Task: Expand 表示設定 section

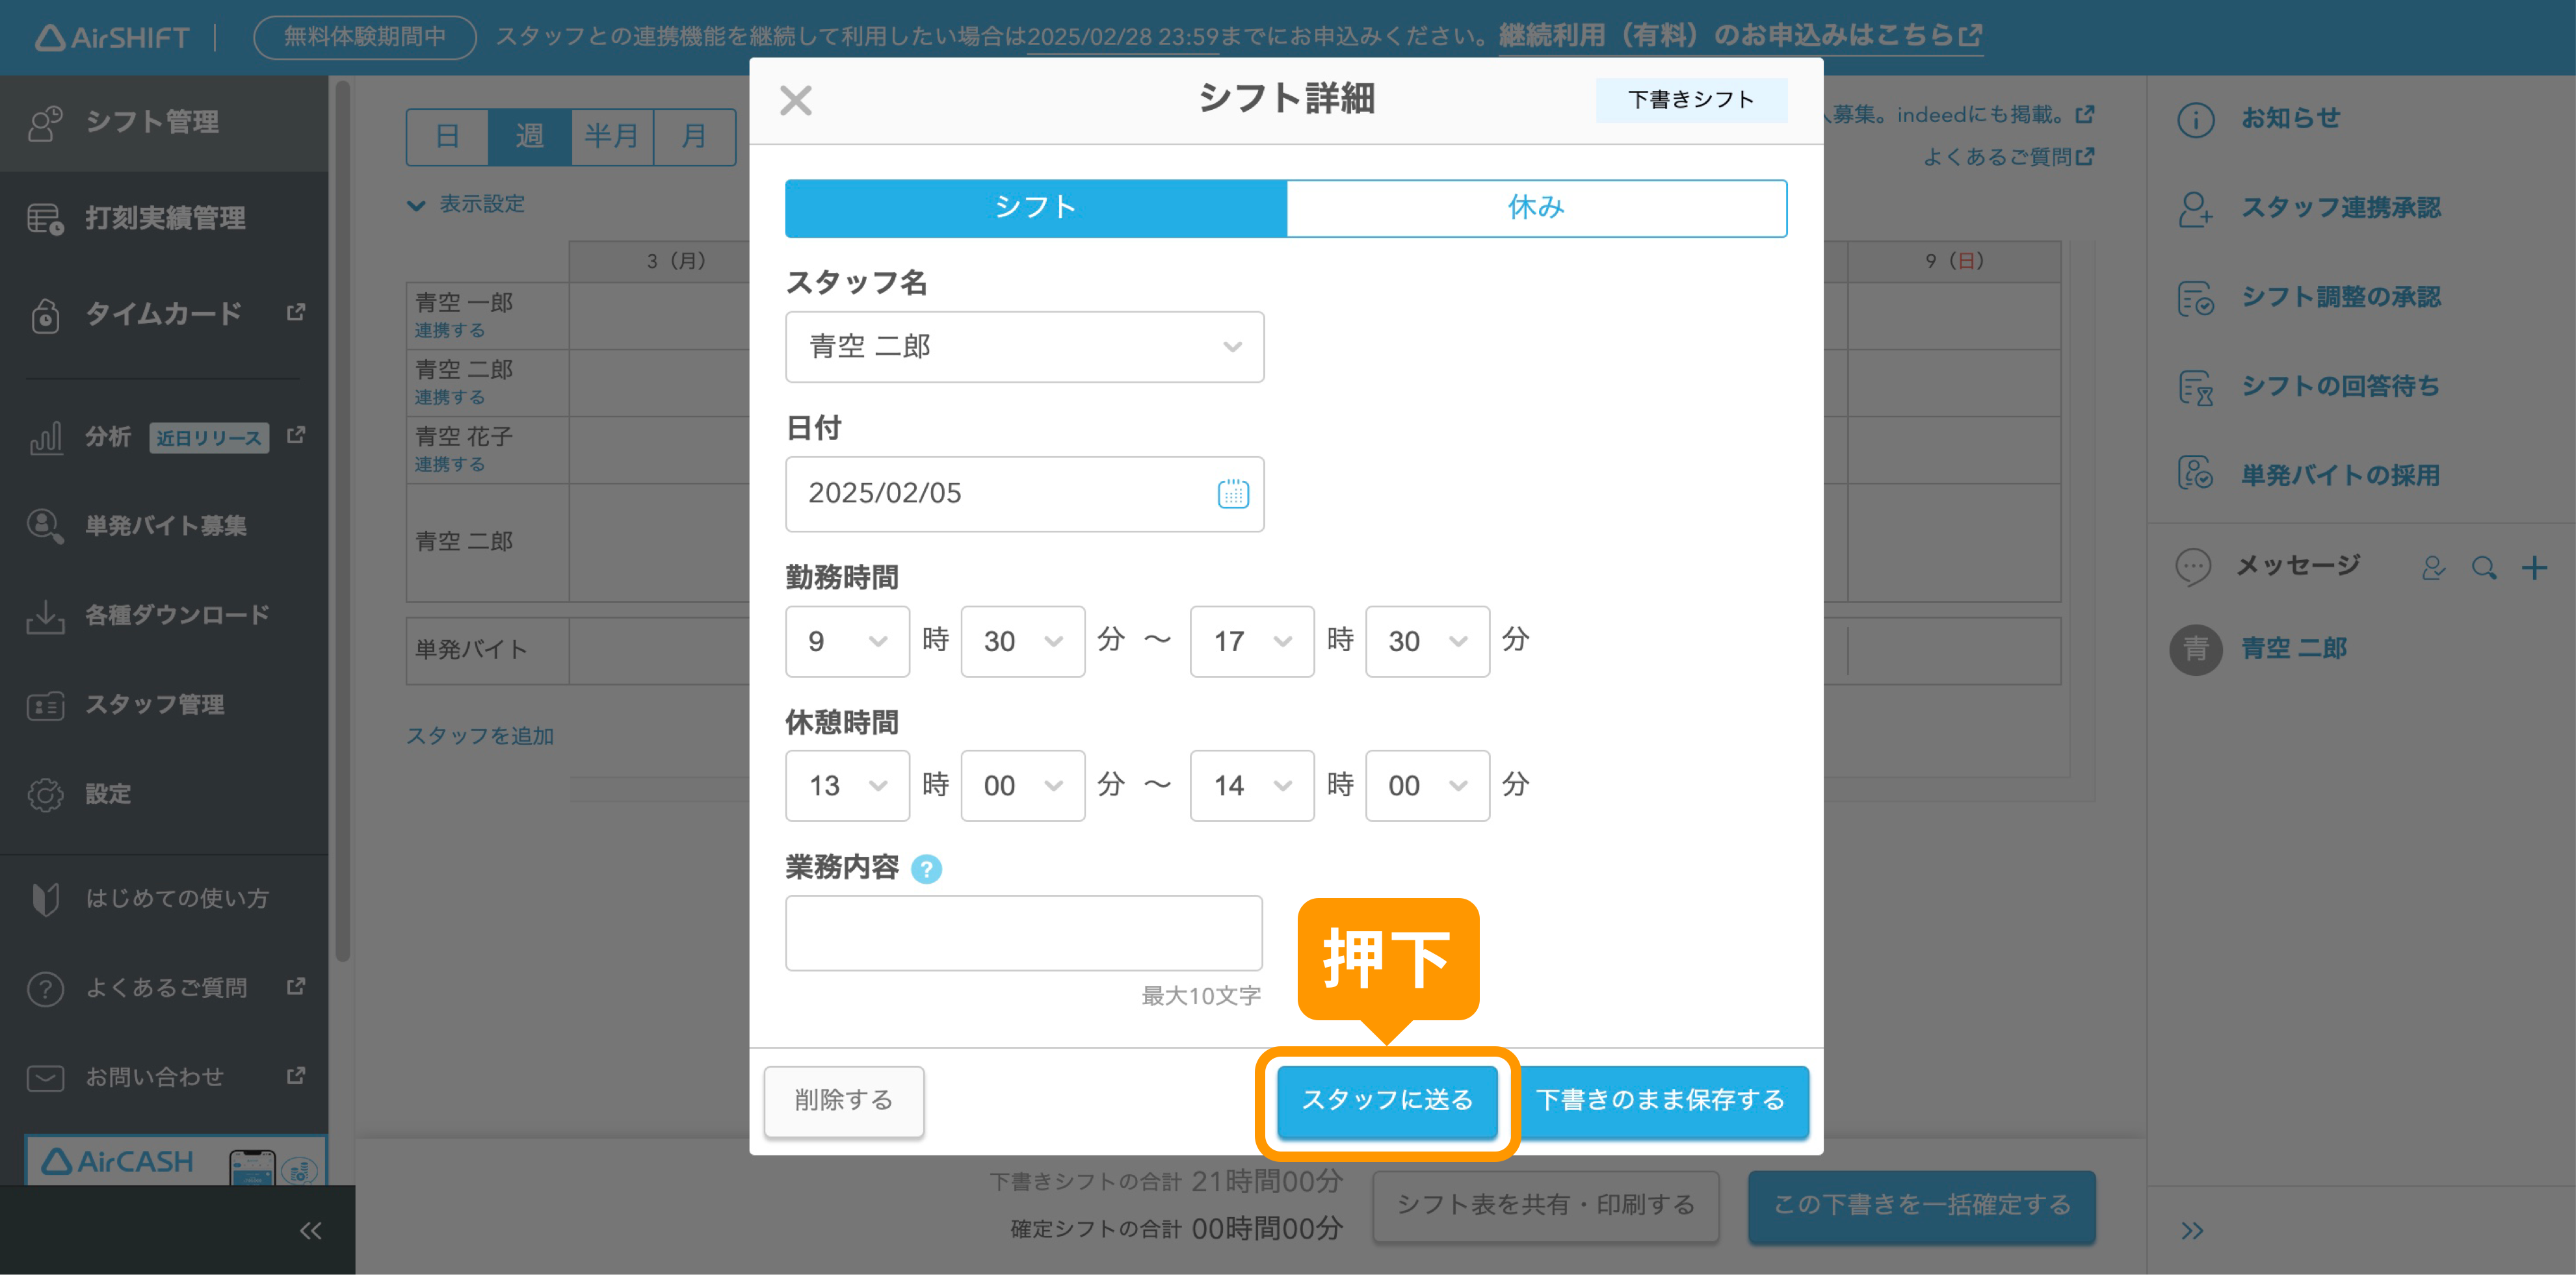Action: coord(466,205)
